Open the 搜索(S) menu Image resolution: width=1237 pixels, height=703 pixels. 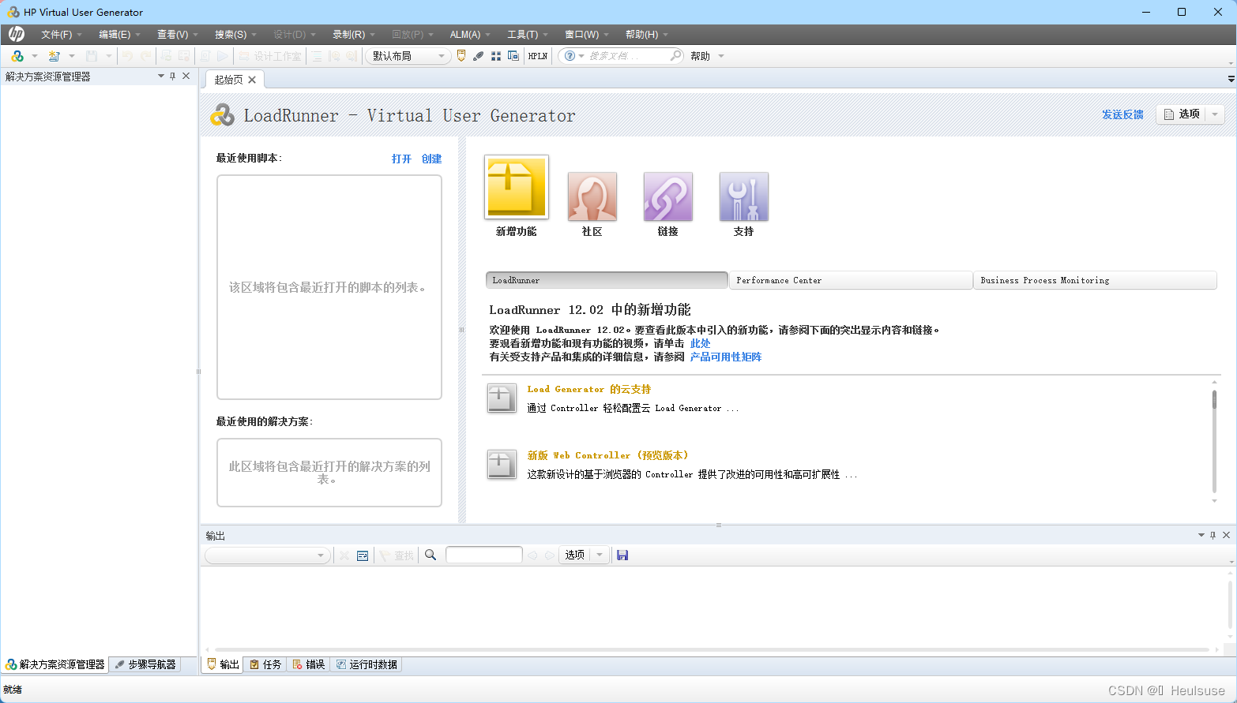tap(235, 35)
